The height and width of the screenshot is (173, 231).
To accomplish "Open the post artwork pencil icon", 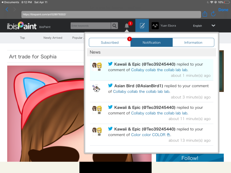I will point(142,26).
